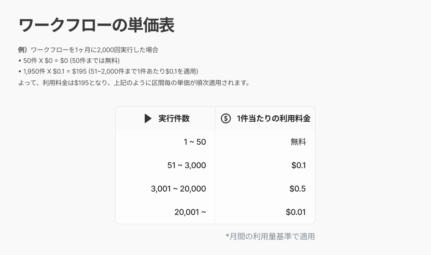Select the 20,001 ~ range cell
The width and height of the screenshot is (431, 255).
(190, 212)
